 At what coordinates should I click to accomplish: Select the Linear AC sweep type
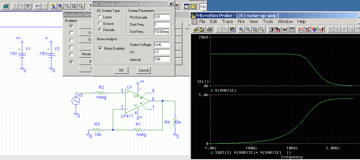[100, 17]
